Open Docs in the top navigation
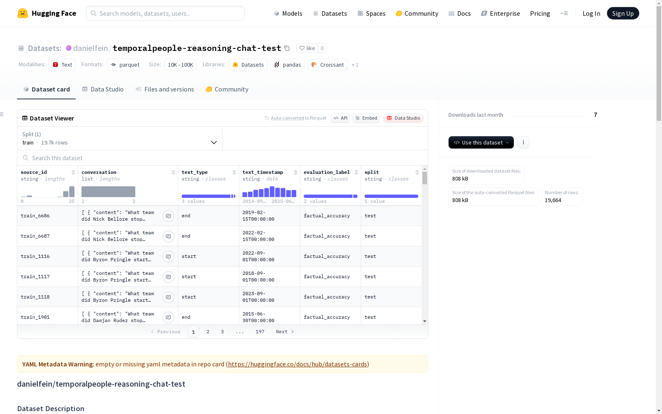The image size is (662, 414). click(460, 13)
